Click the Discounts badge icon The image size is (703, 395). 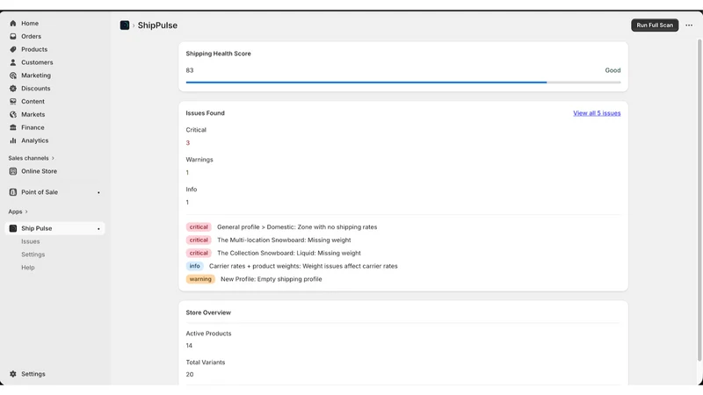click(x=13, y=89)
